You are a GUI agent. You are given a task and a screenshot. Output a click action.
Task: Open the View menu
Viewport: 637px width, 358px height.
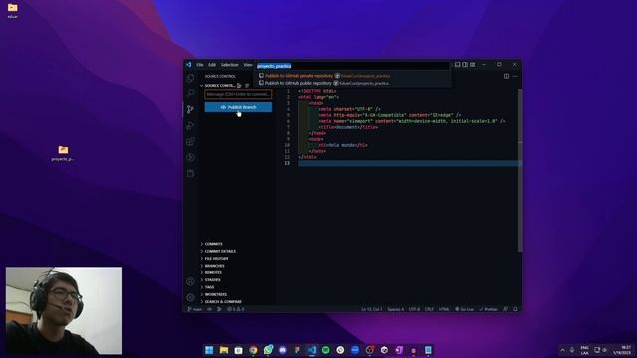[248, 65]
